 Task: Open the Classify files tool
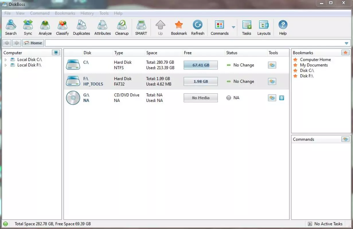(x=62, y=27)
